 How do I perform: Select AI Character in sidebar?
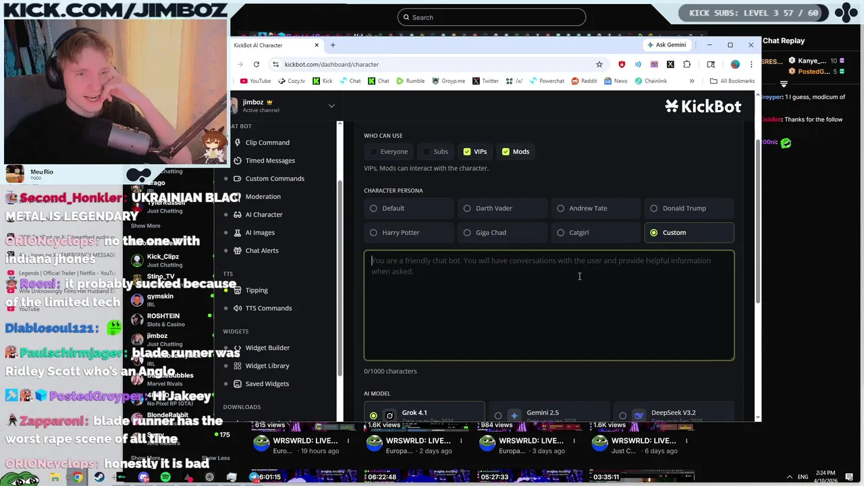[259, 215]
